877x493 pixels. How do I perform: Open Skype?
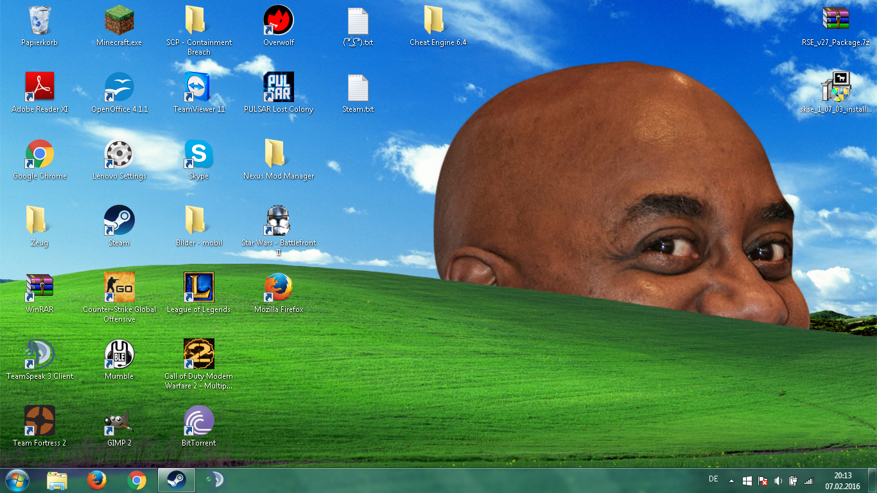tap(198, 154)
